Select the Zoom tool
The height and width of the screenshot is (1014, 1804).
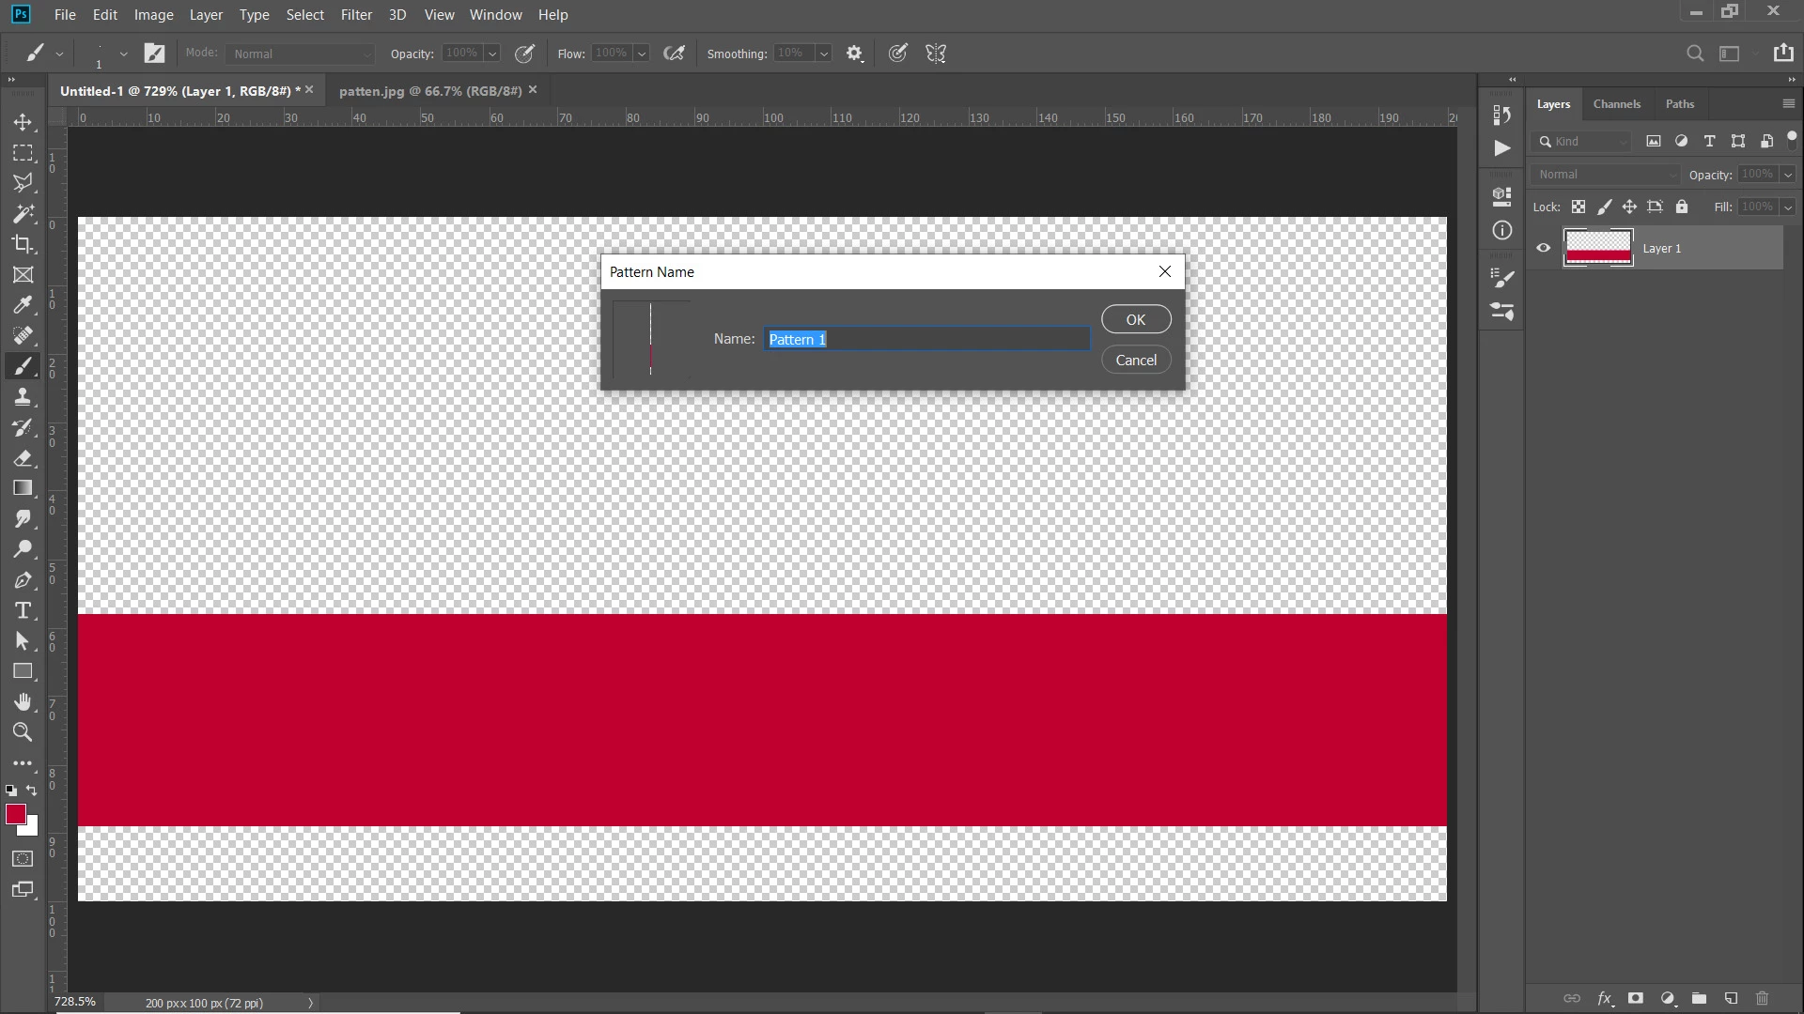pyautogui.click(x=23, y=732)
